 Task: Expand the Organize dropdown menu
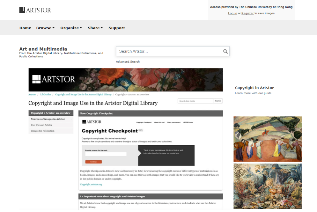71,28
